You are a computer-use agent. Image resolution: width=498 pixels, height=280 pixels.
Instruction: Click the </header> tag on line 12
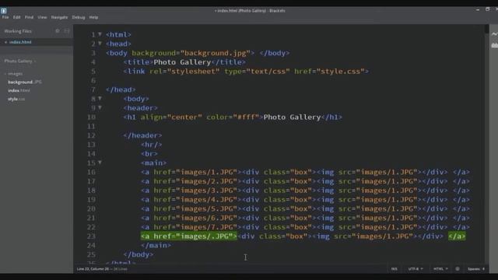(x=142, y=135)
